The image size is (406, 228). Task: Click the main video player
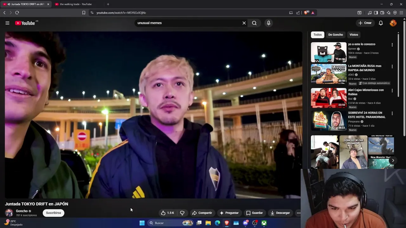153,115
